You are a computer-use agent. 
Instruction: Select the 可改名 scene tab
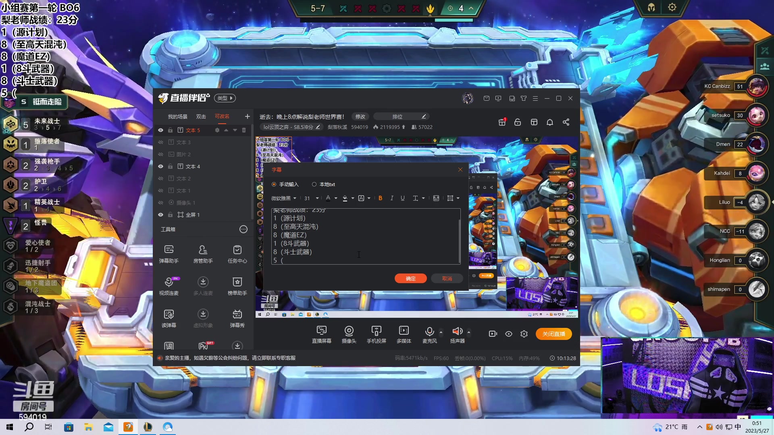[222, 116]
